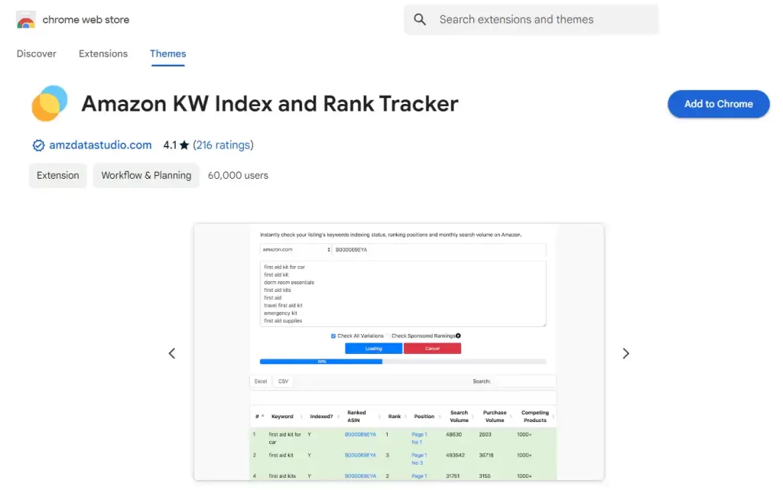Viewport: 783px width, 490px height.
Task: Select the Themes tab
Action: click(167, 54)
